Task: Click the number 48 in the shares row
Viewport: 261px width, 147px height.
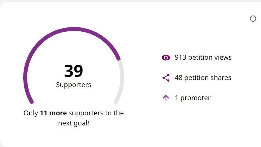Action: [x=179, y=78]
